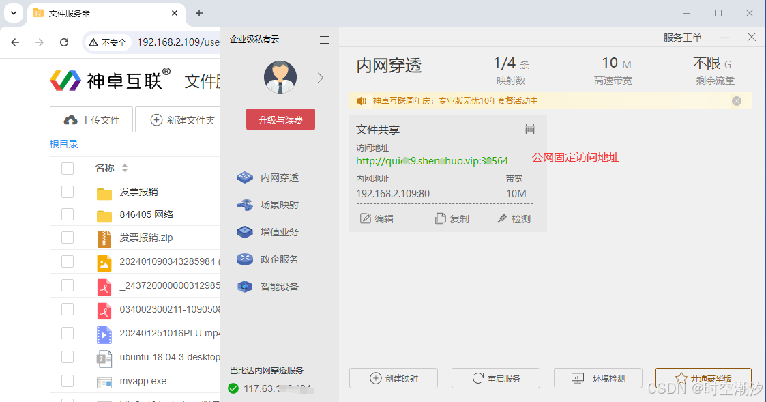Sort the file list by 名称
This screenshot has height=402, width=766.
click(x=125, y=168)
